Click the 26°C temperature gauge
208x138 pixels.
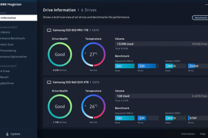(94, 107)
